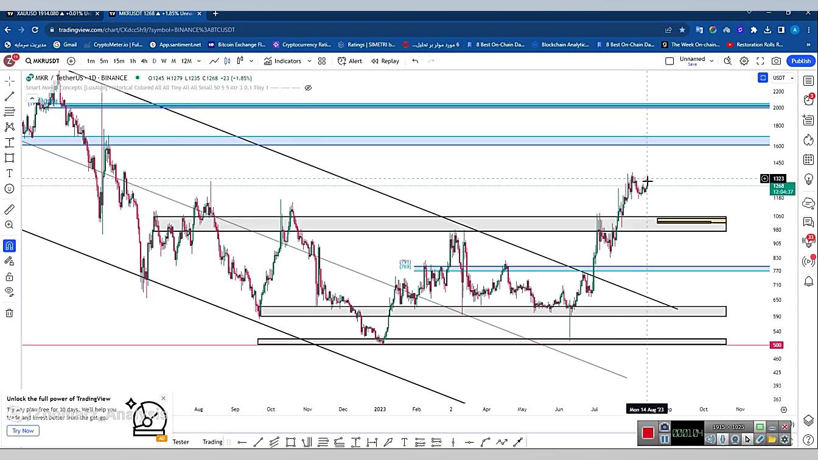Click the red 500 price line label
The image size is (818, 460).
pos(777,345)
